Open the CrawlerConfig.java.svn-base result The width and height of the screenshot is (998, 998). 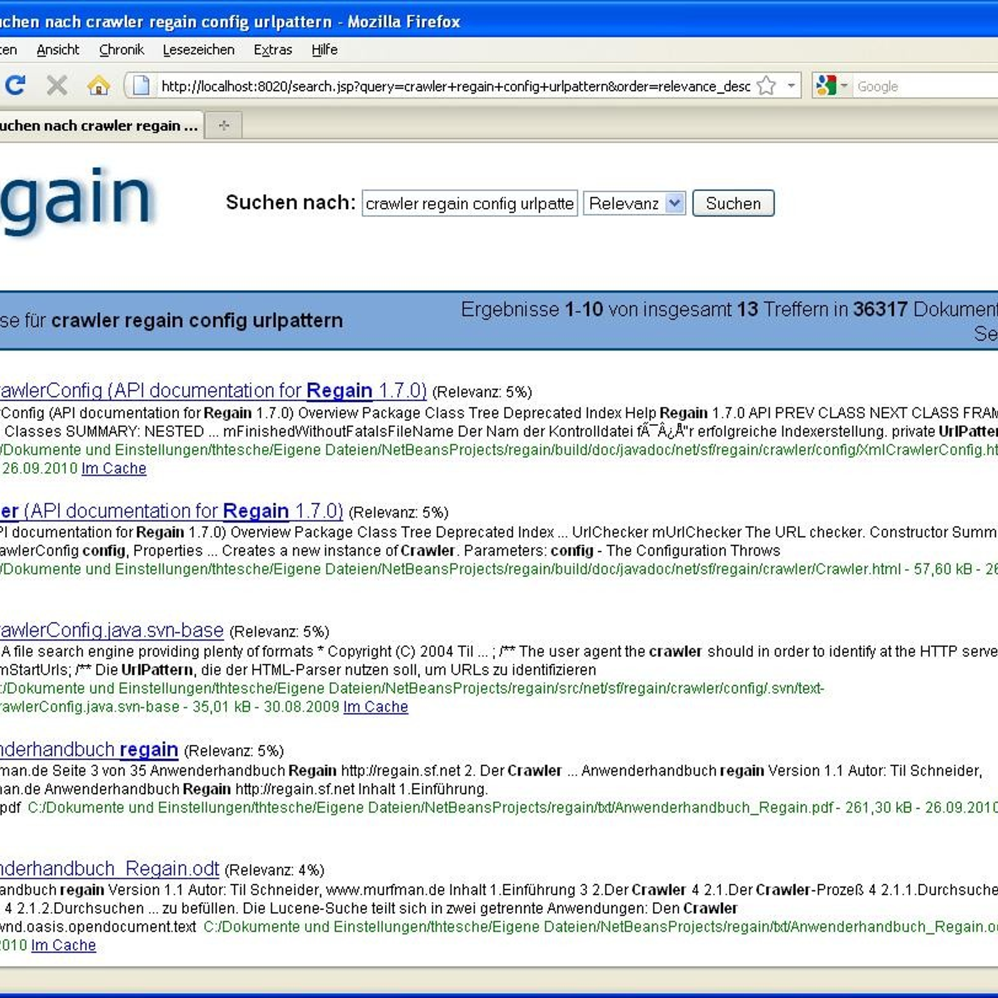pos(112,630)
